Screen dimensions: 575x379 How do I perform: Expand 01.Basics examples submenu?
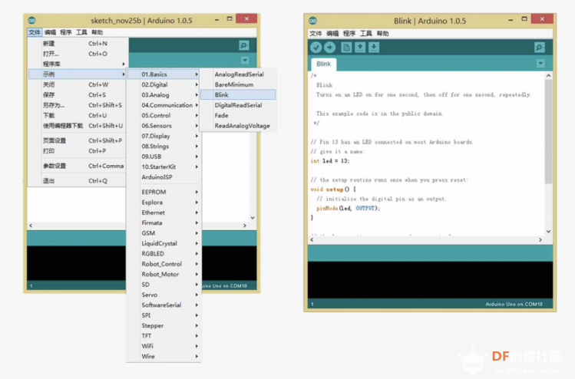[x=164, y=74]
